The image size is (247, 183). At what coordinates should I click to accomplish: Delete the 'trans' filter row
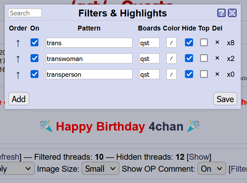pyautogui.click(x=217, y=42)
